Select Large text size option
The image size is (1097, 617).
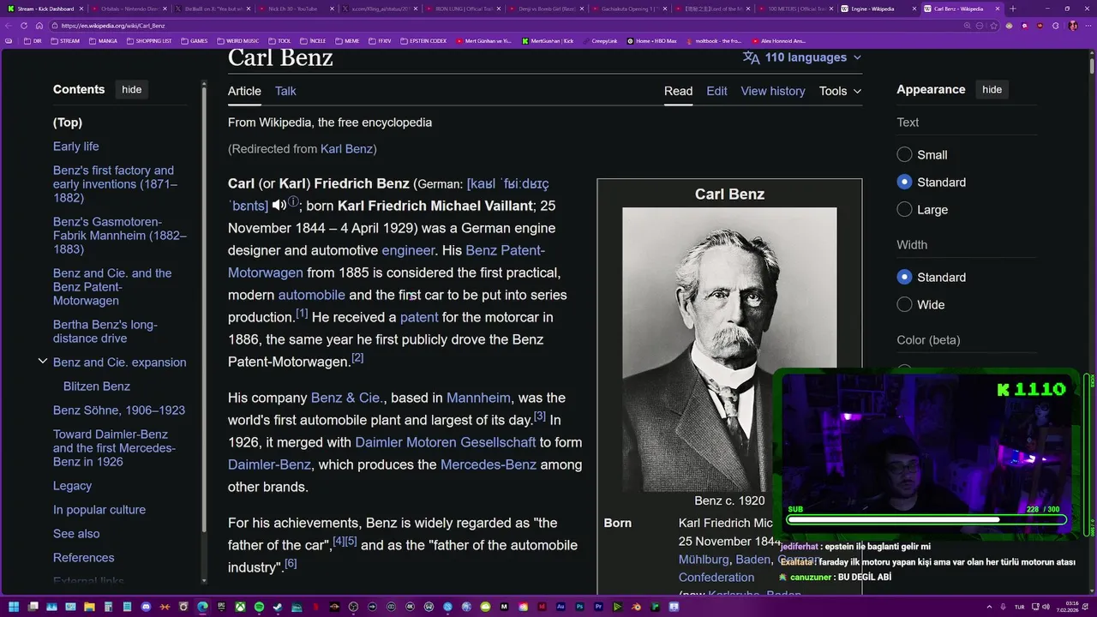click(x=904, y=210)
